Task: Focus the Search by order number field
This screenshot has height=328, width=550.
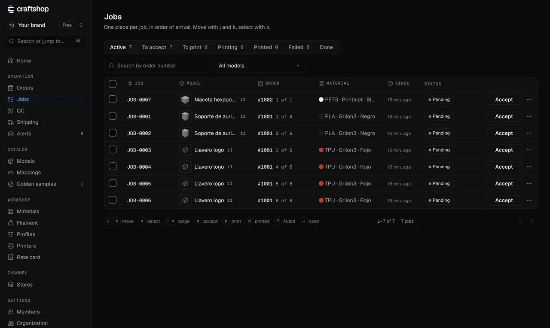Action: click(x=157, y=66)
